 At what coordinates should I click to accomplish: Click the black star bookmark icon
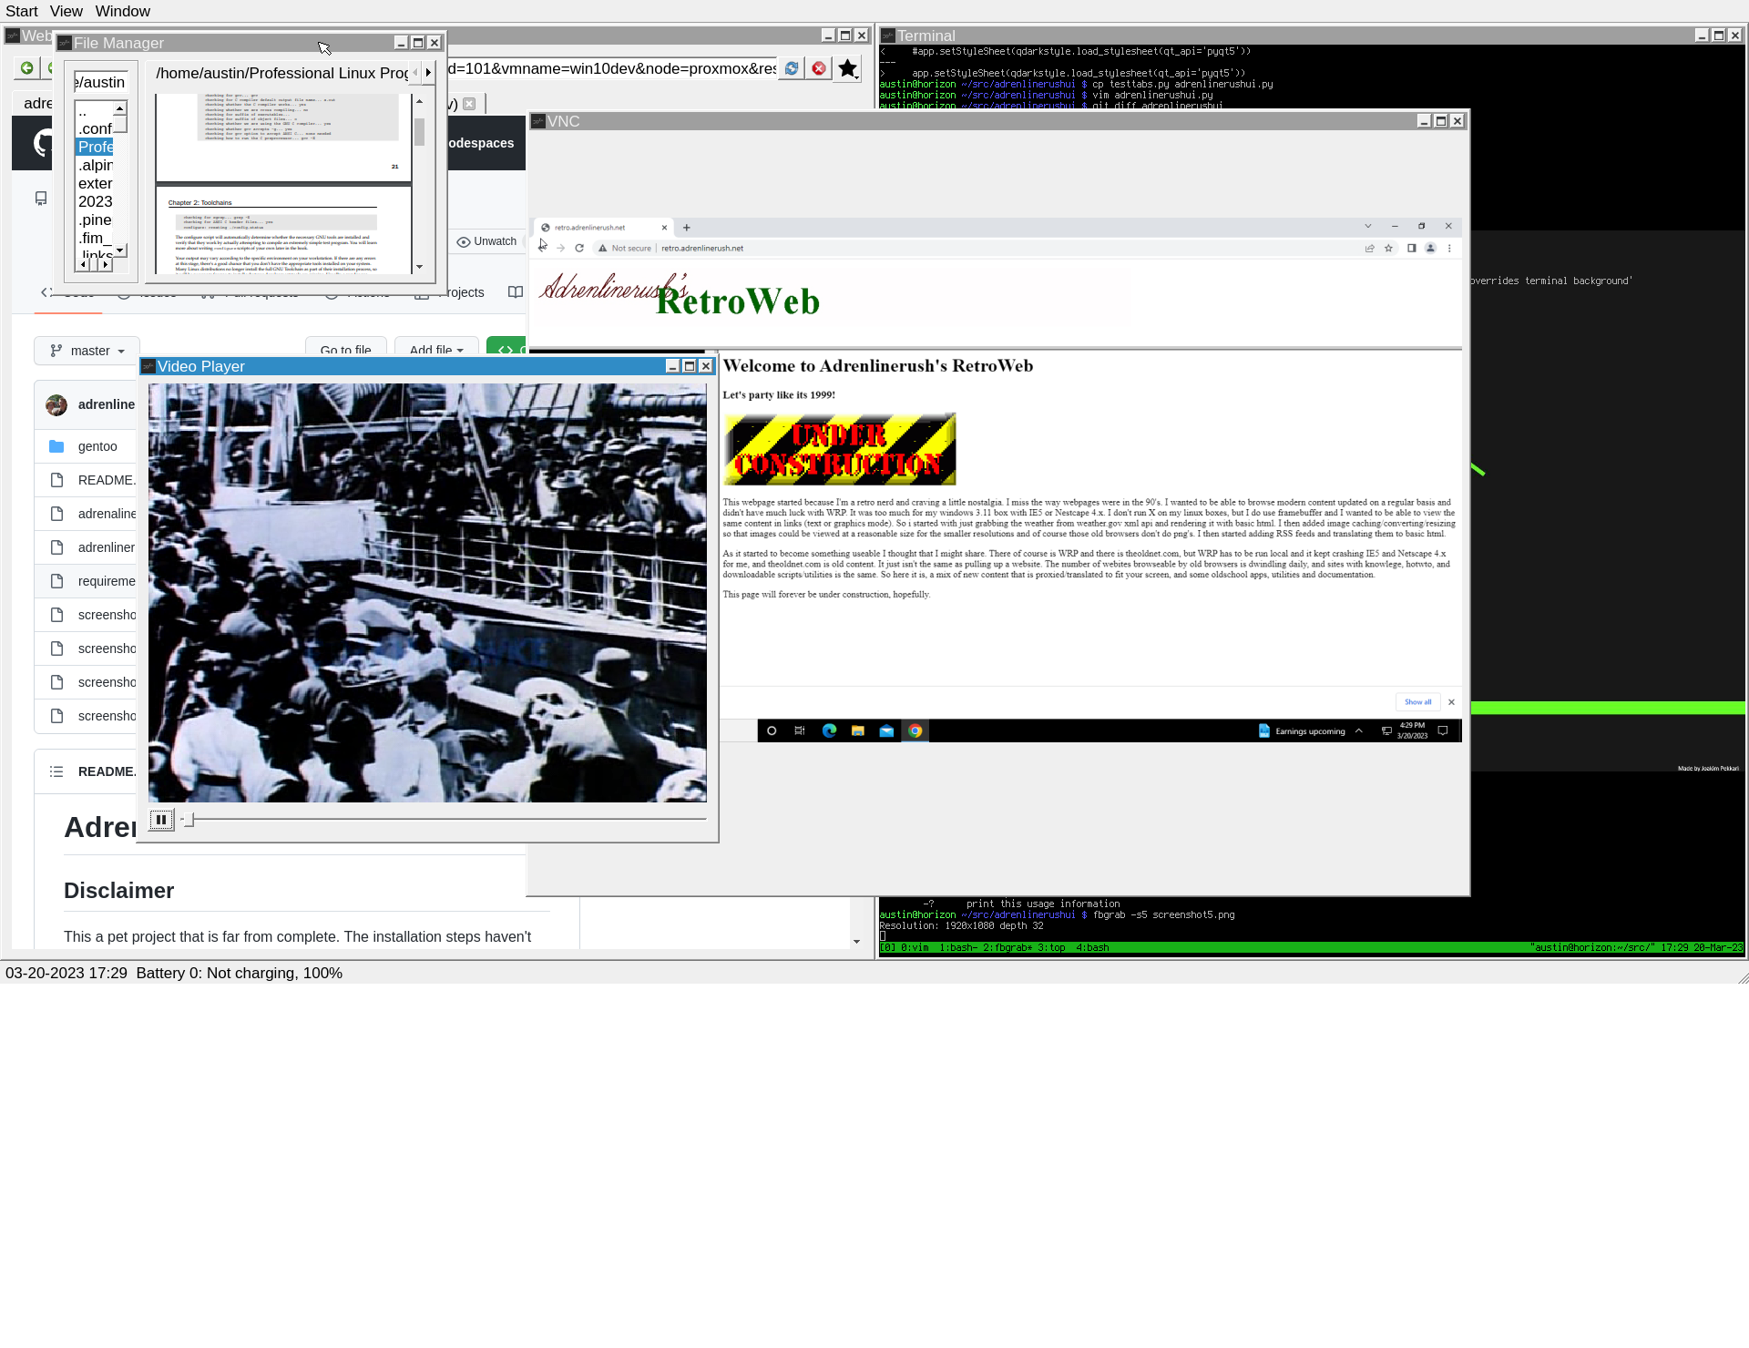pyautogui.click(x=847, y=68)
